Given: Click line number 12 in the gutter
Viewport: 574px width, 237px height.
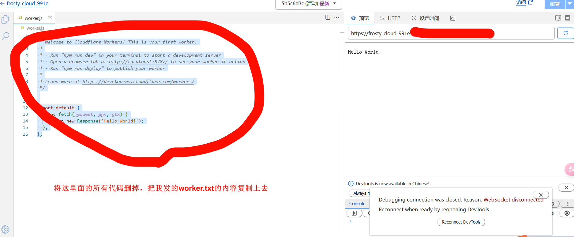Looking at the screenshot, I should coord(25,108).
